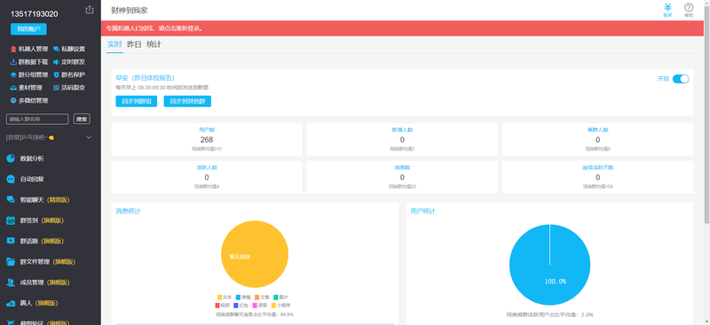Open 群分组管理 group category management

(29, 74)
